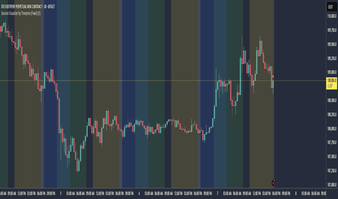
Task: Click the 09:00 PM label just before day 6
Action: pos(129,194)
